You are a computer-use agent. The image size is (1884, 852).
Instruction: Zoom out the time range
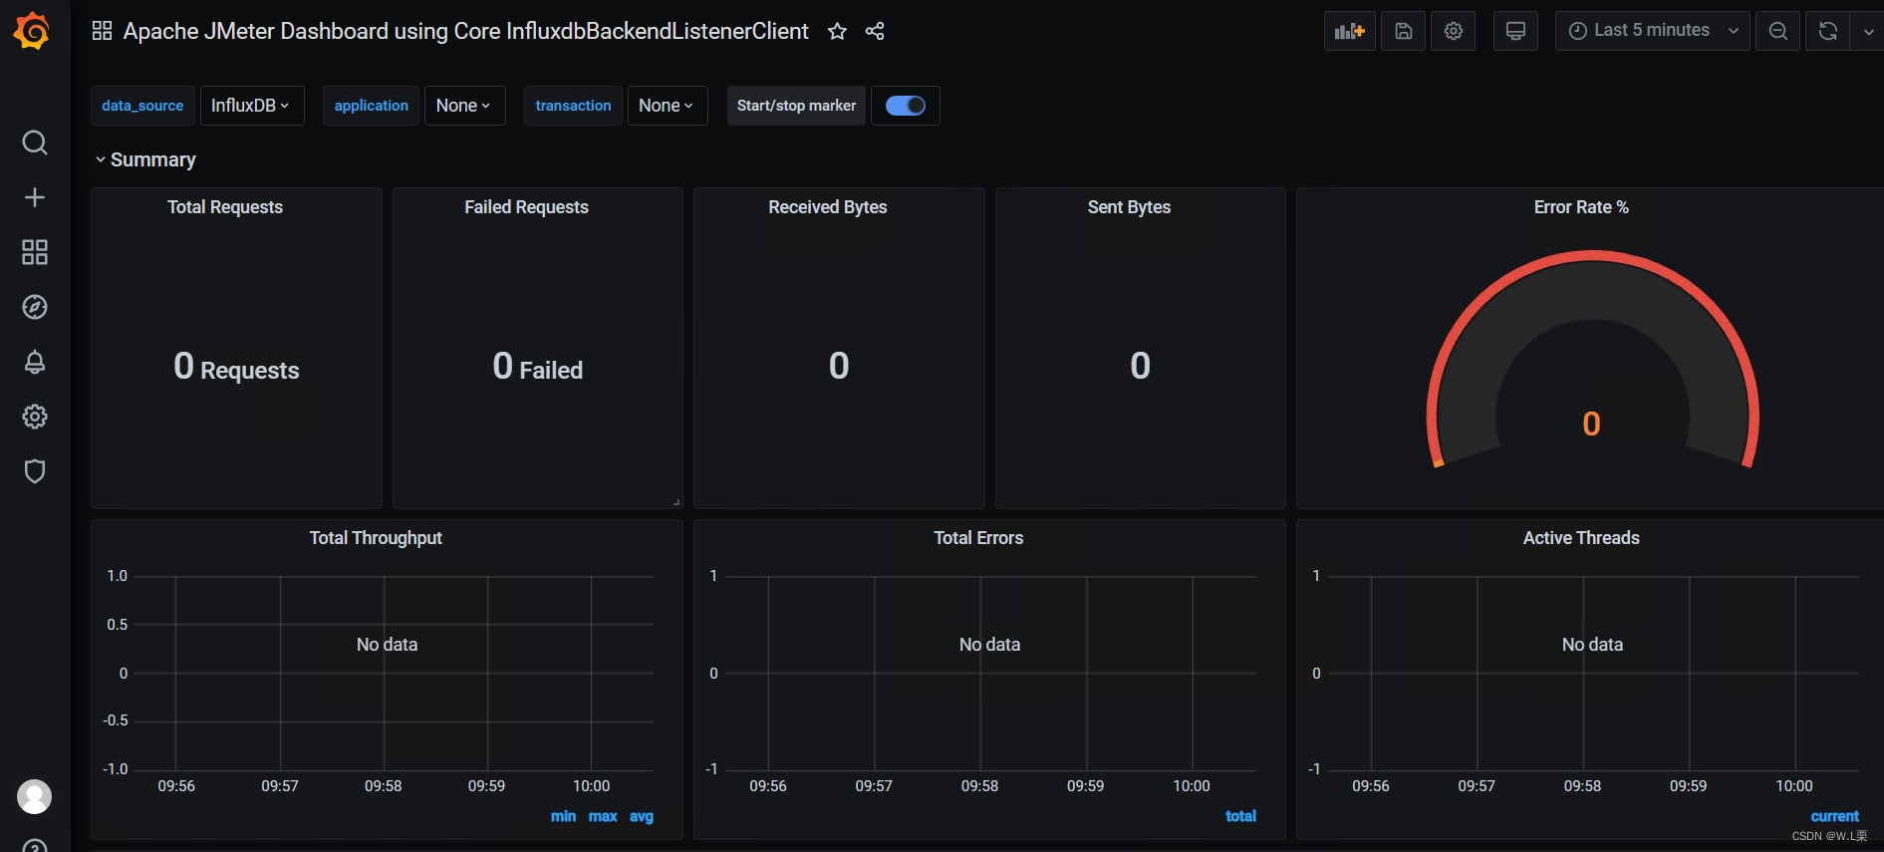click(1778, 31)
